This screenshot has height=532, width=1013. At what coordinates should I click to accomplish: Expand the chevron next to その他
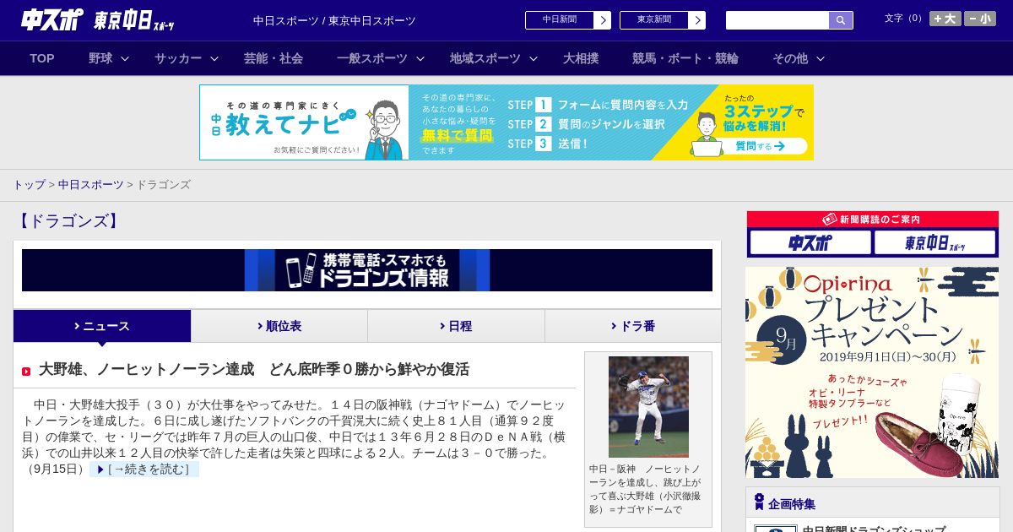click(x=821, y=58)
